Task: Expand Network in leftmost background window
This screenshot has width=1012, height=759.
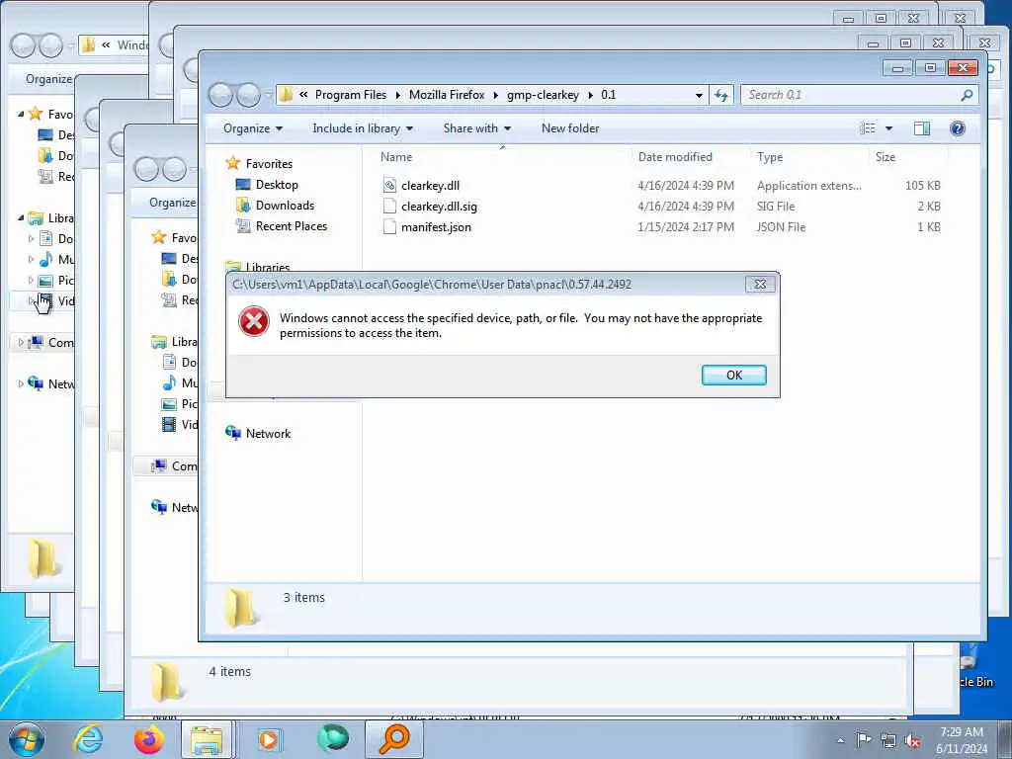Action: click(x=21, y=384)
